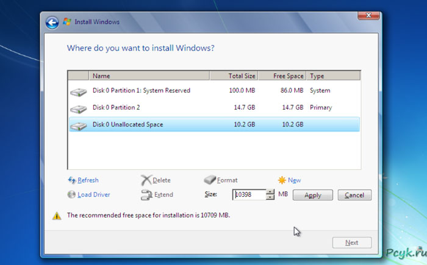Select Disk 0 Partition 1 System Reserved
Image resolution: width=427 pixels, height=265 pixels.
(x=141, y=91)
